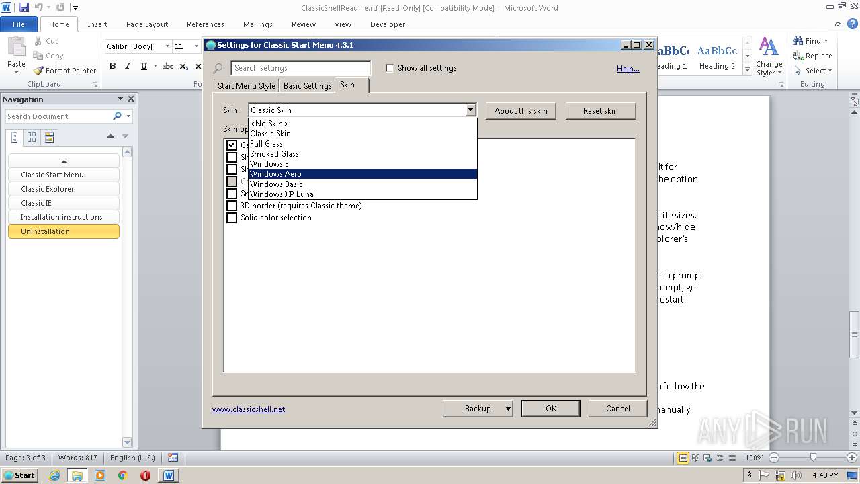This screenshot has width=860, height=484.
Task: Toggle Bold formatting in Word ribbon
Action: [112, 66]
